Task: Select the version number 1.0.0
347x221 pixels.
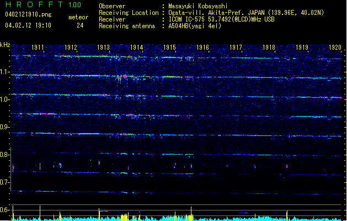Action: 74,4
